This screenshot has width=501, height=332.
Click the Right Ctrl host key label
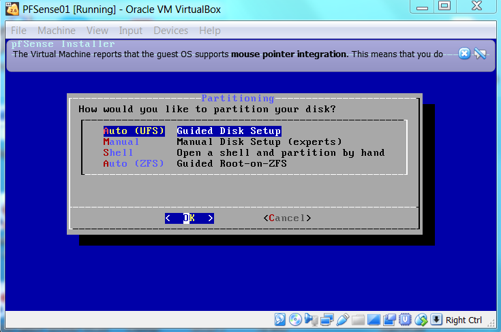[464, 320]
